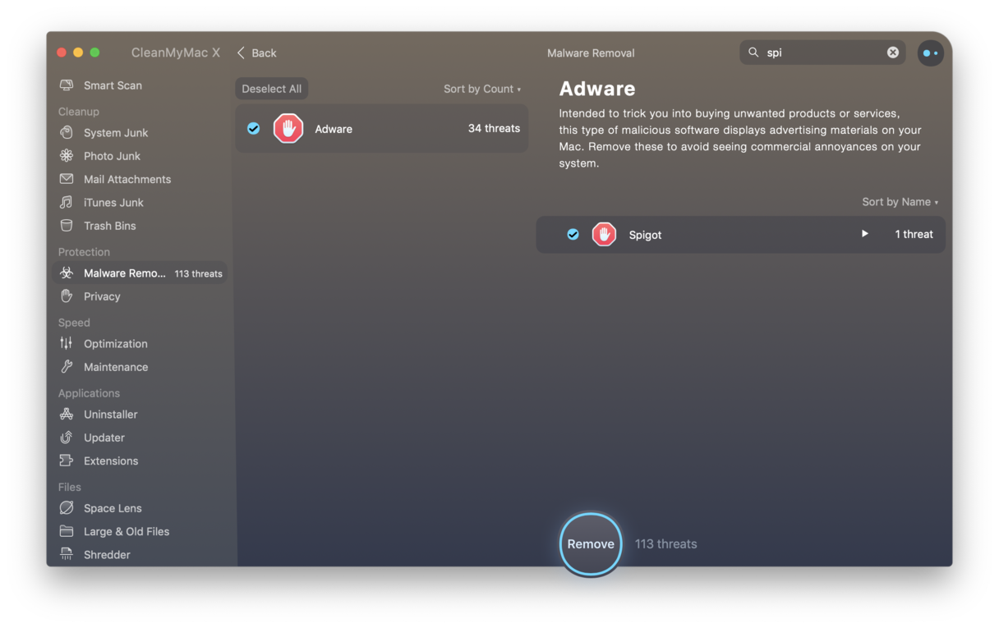The width and height of the screenshot is (999, 628).
Task: Open the Optimization sliders icon
Action: 67,344
